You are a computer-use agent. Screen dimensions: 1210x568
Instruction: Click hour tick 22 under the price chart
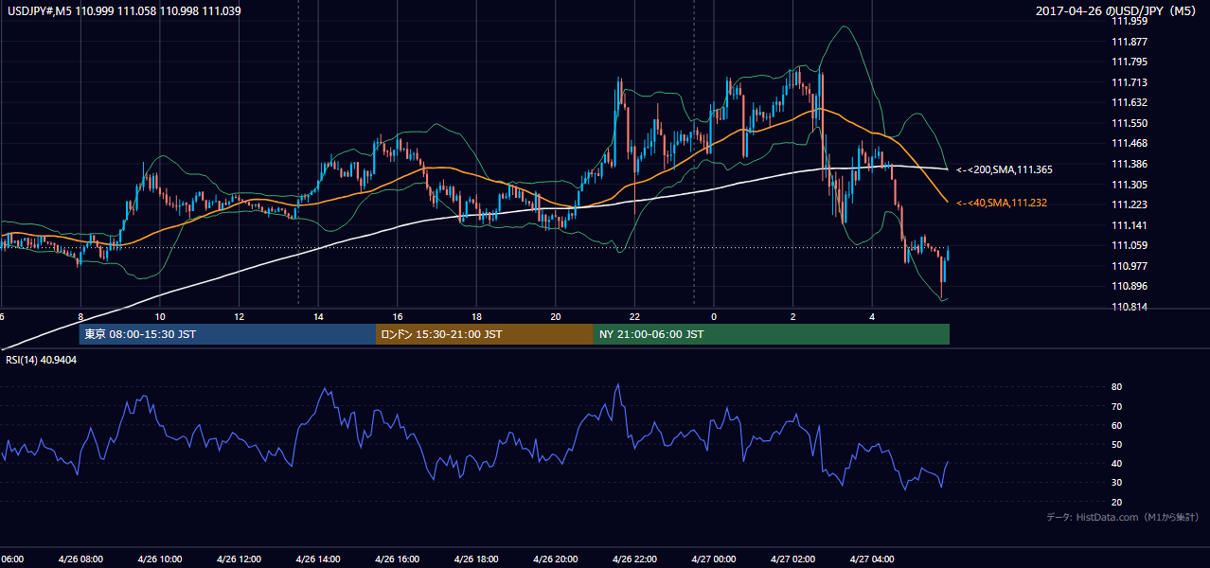click(635, 317)
